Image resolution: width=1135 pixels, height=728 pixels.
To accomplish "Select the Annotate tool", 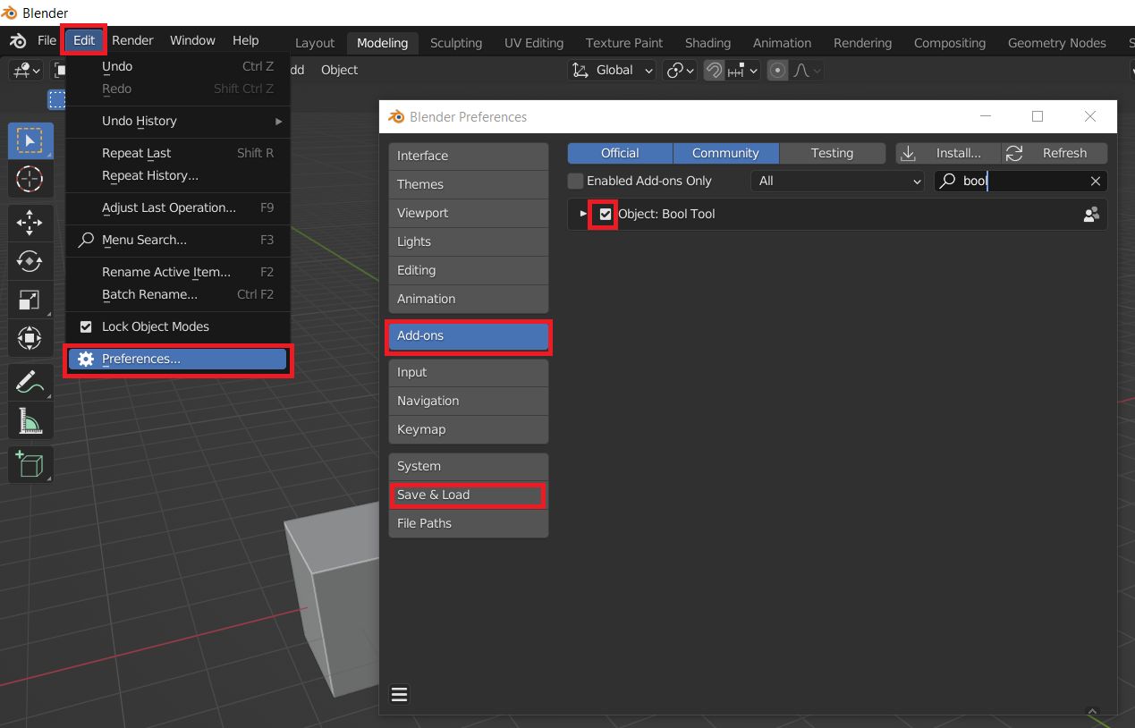I will tap(30, 382).
